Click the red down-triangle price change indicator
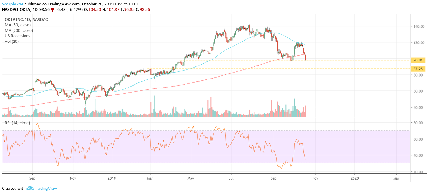 coord(52,10)
